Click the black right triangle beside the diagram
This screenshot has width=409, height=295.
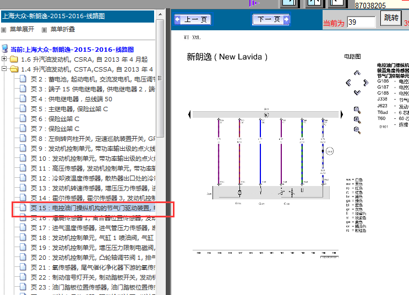[341, 114]
